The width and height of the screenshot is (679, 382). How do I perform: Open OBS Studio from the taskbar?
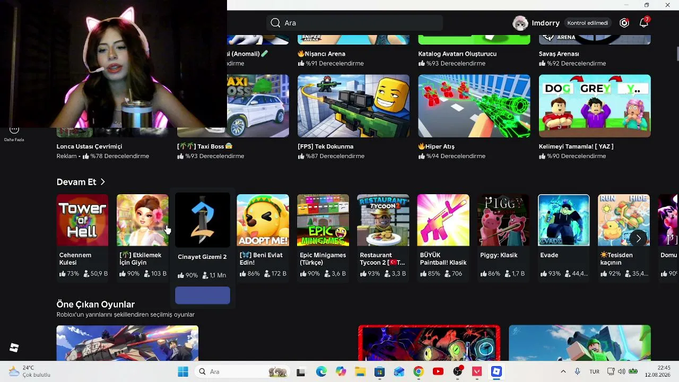[x=458, y=372]
